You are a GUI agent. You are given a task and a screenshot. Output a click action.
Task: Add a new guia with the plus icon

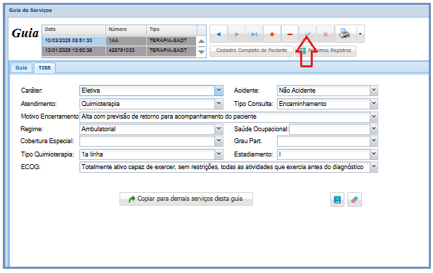[x=272, y=34]
